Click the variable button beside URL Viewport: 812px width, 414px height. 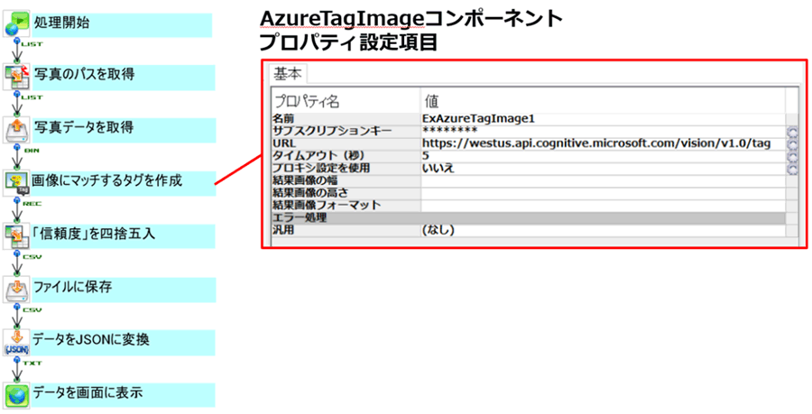[792, 144]
